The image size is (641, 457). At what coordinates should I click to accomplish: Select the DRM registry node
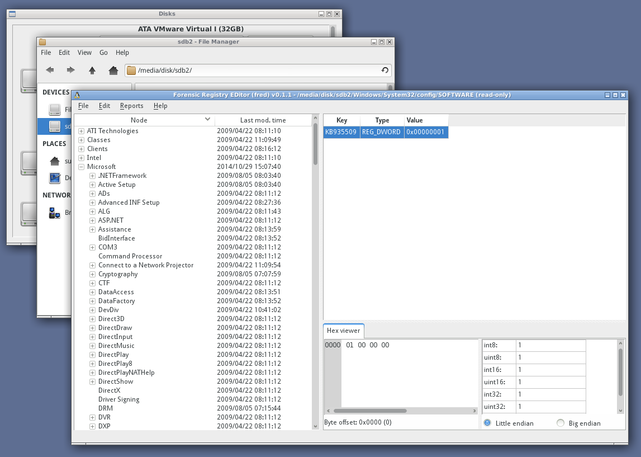(106, 408)
